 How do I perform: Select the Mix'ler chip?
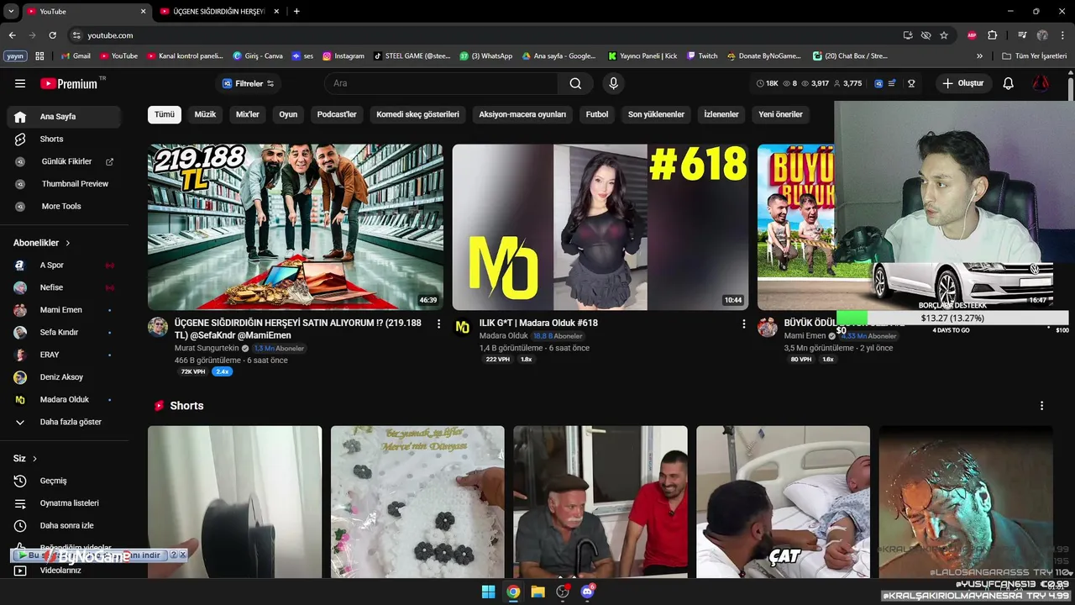(x=248, y=114)
